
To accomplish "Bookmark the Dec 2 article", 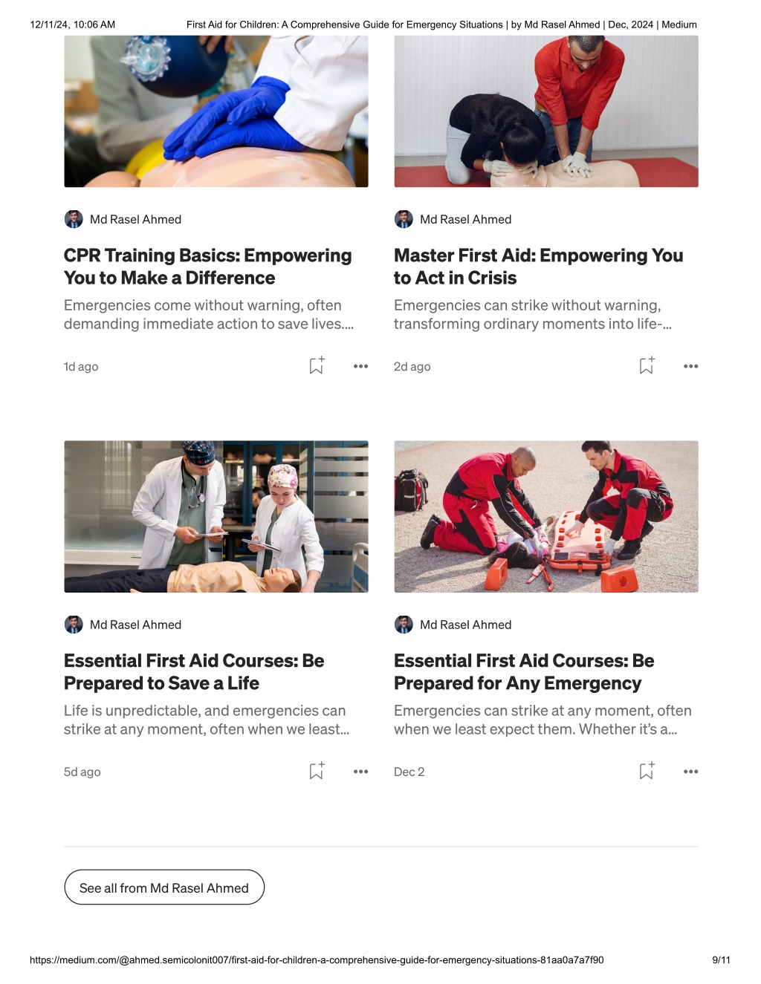I will pos(647,771).
